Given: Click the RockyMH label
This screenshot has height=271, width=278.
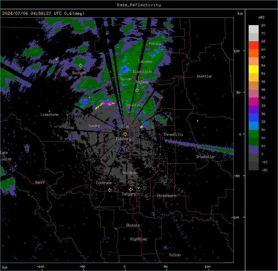Looking at the screenshot, I should pos(79,73).
